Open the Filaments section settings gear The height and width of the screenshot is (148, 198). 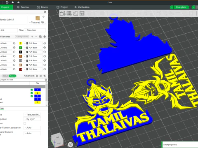click(x=45, y=37)
